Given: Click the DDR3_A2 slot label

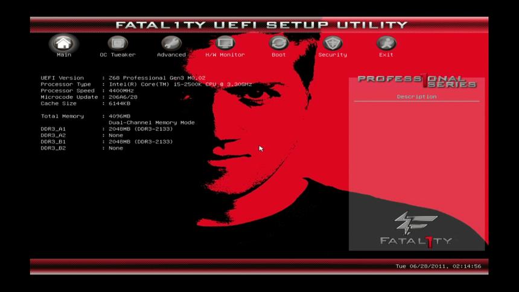Looking at the screenshot, I should click(53, 135).
